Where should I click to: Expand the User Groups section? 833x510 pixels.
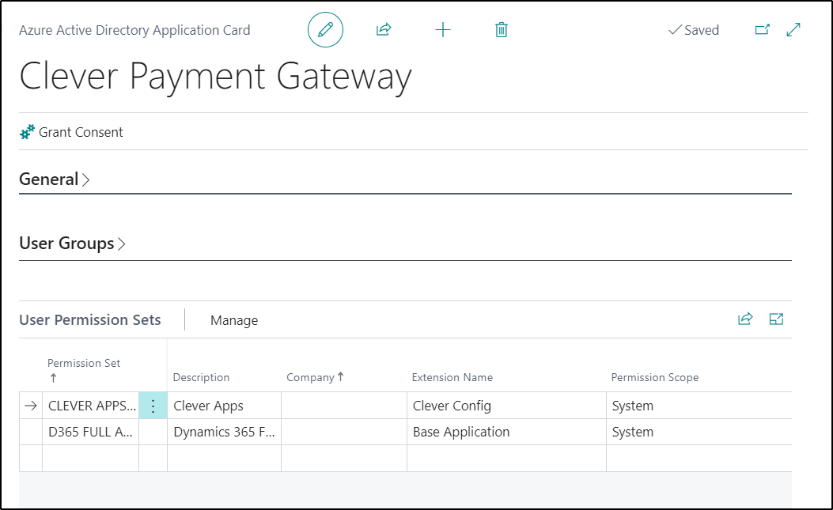[x=72, y=244]
